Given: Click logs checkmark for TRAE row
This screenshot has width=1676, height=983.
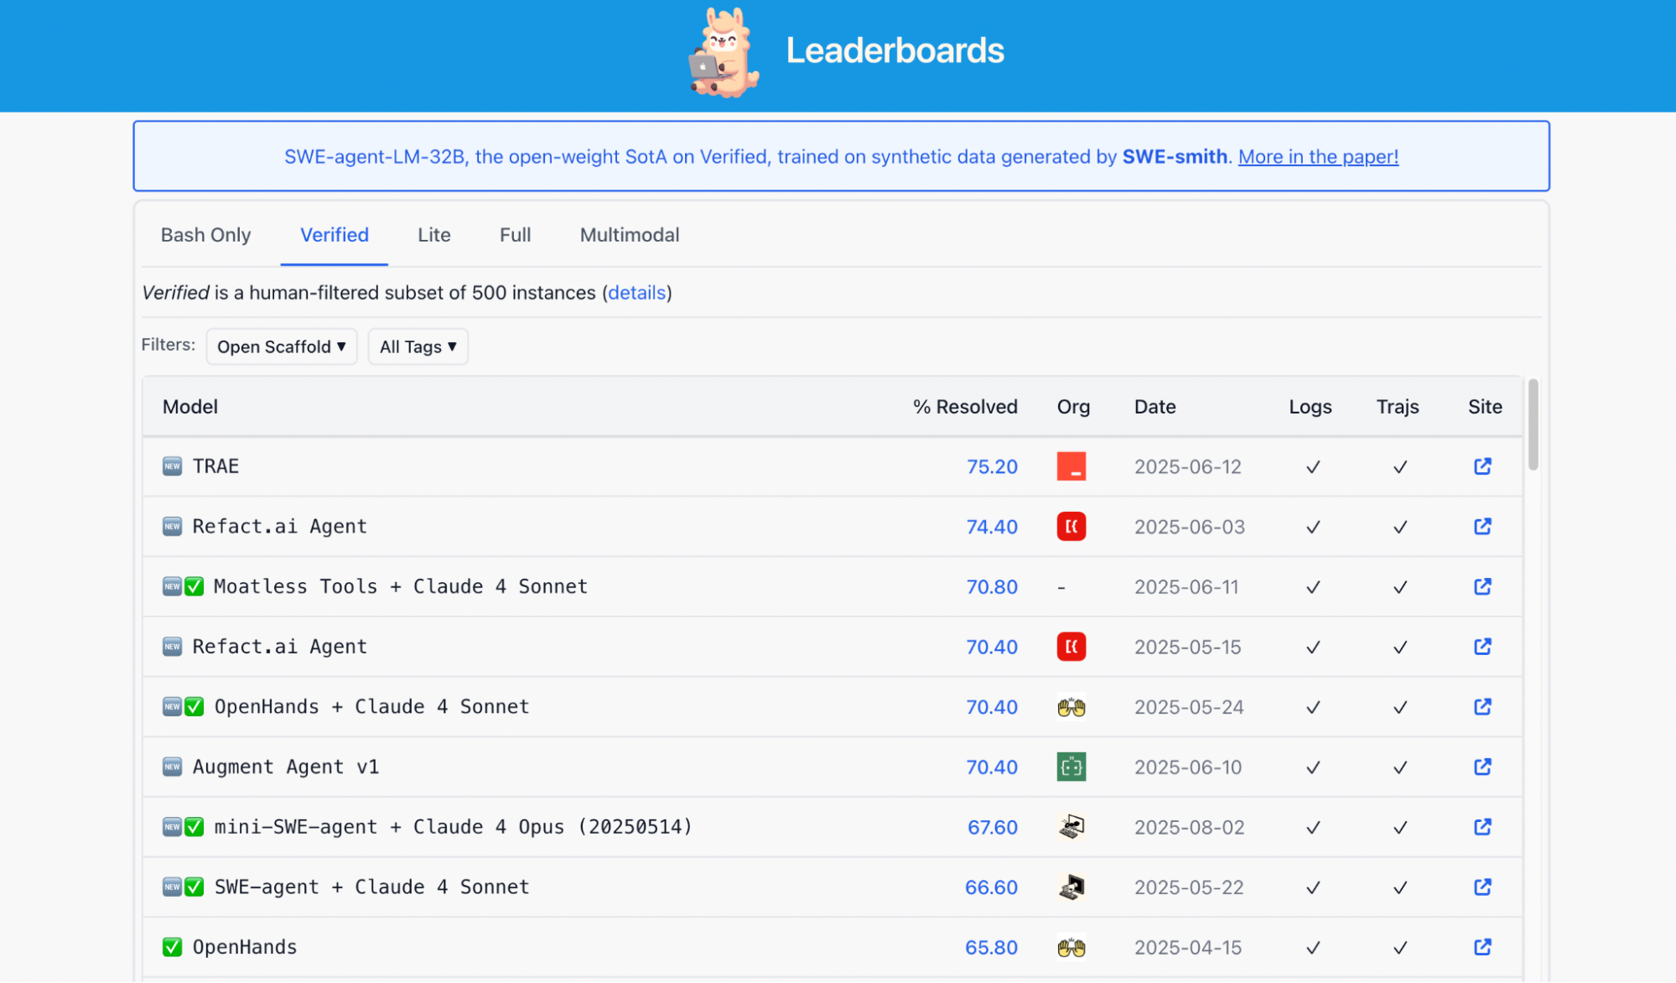Looking at the screenshot, I should tap(1313, 467).
